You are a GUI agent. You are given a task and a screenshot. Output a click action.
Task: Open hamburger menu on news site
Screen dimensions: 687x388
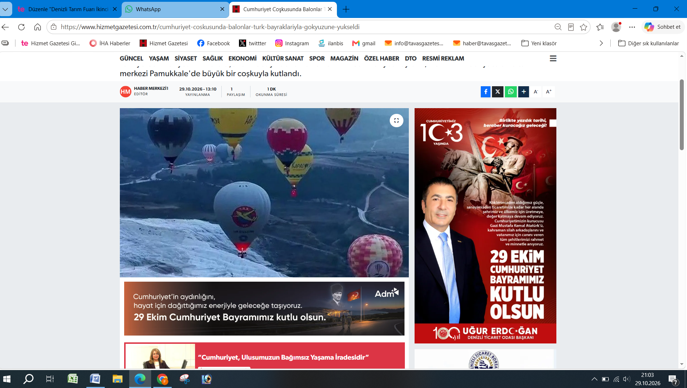tap(553, 58)
